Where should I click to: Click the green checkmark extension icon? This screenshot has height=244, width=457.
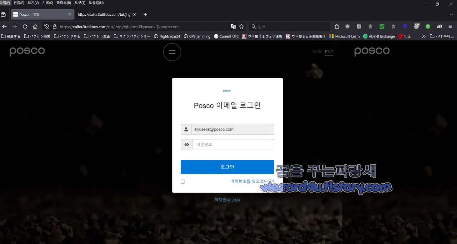coord(382,26)
